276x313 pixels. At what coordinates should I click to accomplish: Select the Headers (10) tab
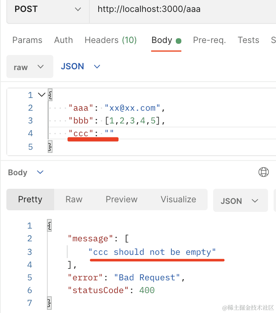[111, 40]
